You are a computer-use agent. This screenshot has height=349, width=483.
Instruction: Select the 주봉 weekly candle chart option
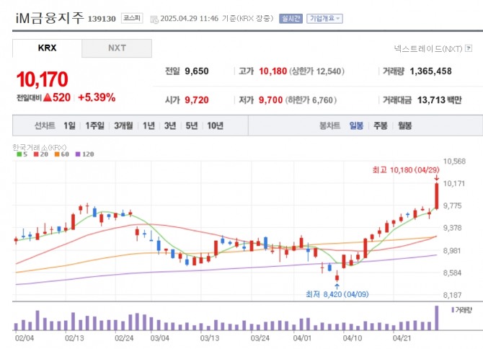point(380,125)
